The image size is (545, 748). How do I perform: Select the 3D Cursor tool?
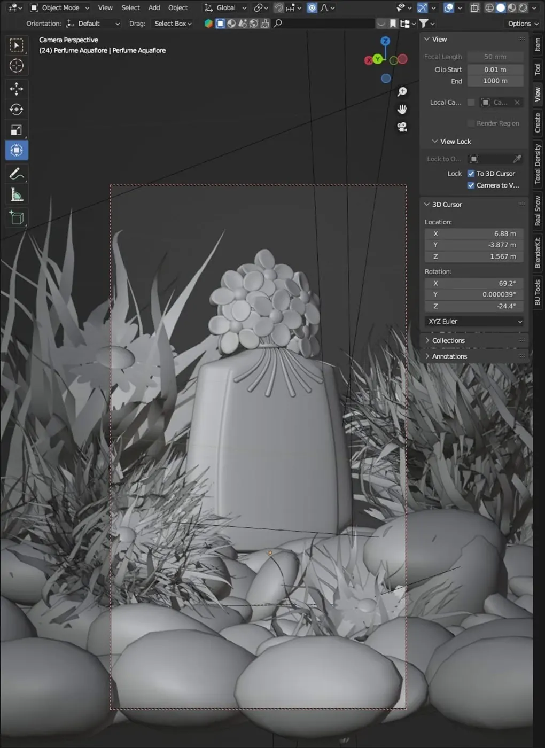pos(17,66)
